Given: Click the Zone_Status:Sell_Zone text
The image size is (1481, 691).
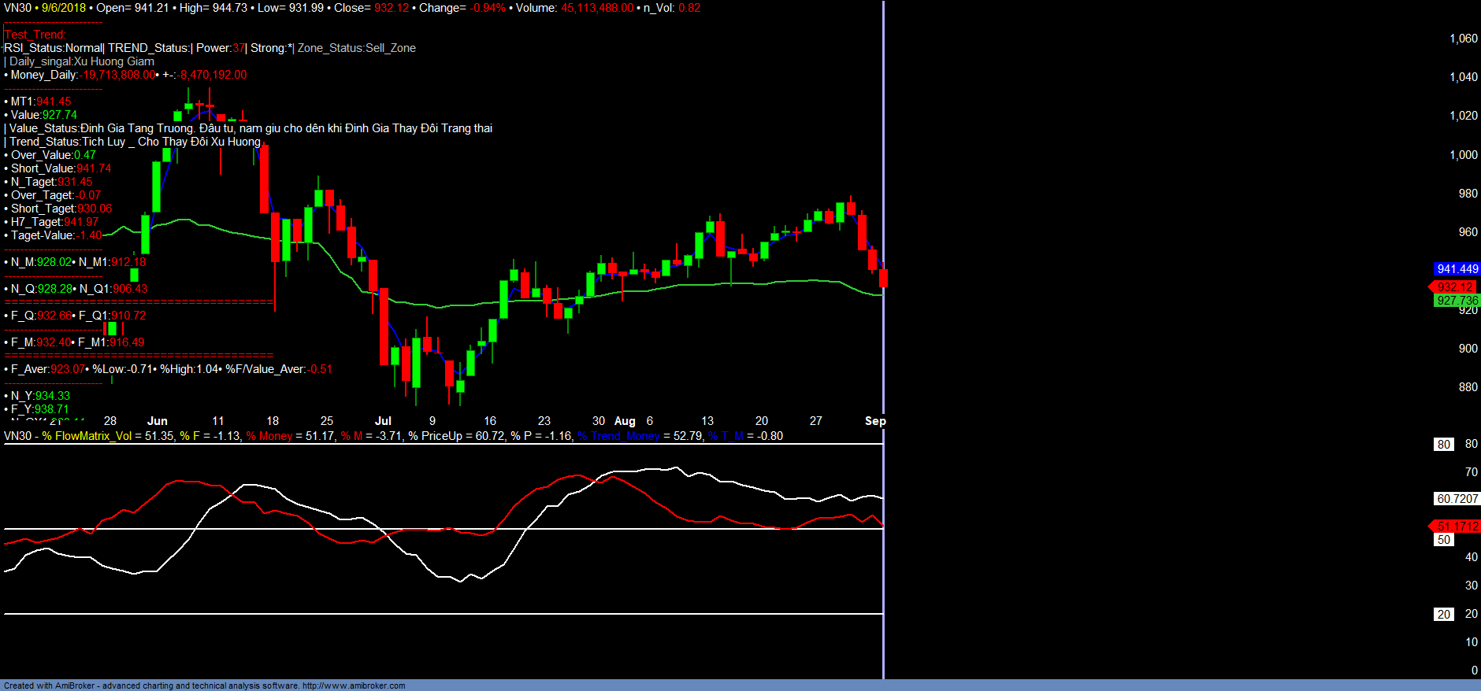Looking at the screenshot, I should [356, 48].
